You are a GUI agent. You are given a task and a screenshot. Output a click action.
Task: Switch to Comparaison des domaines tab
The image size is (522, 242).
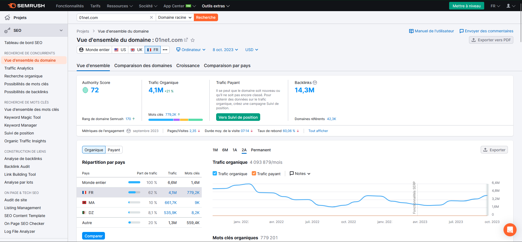click(x=143, y=65)
